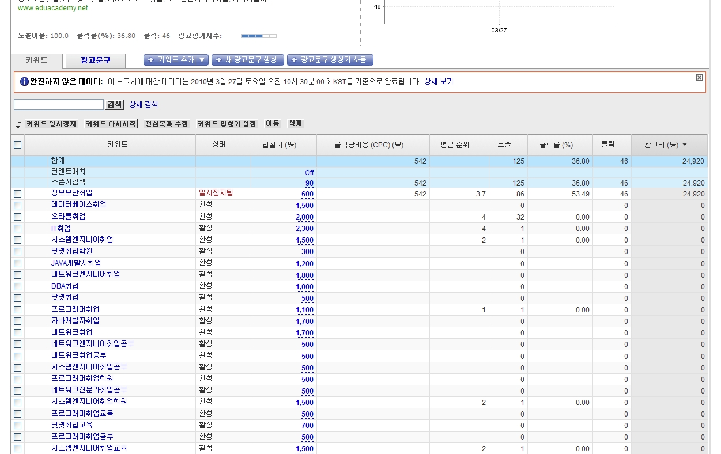Sort by the 평균 순위 column header
721x454 pixels.
click(455, 145)
